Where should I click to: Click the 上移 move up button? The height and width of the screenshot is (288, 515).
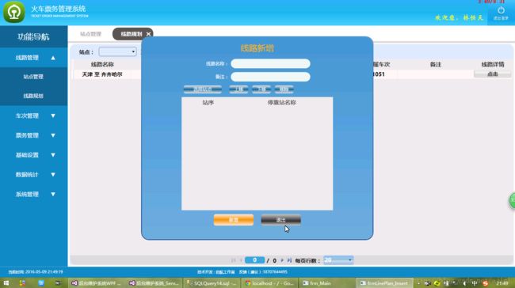click(x=238, y=89)
